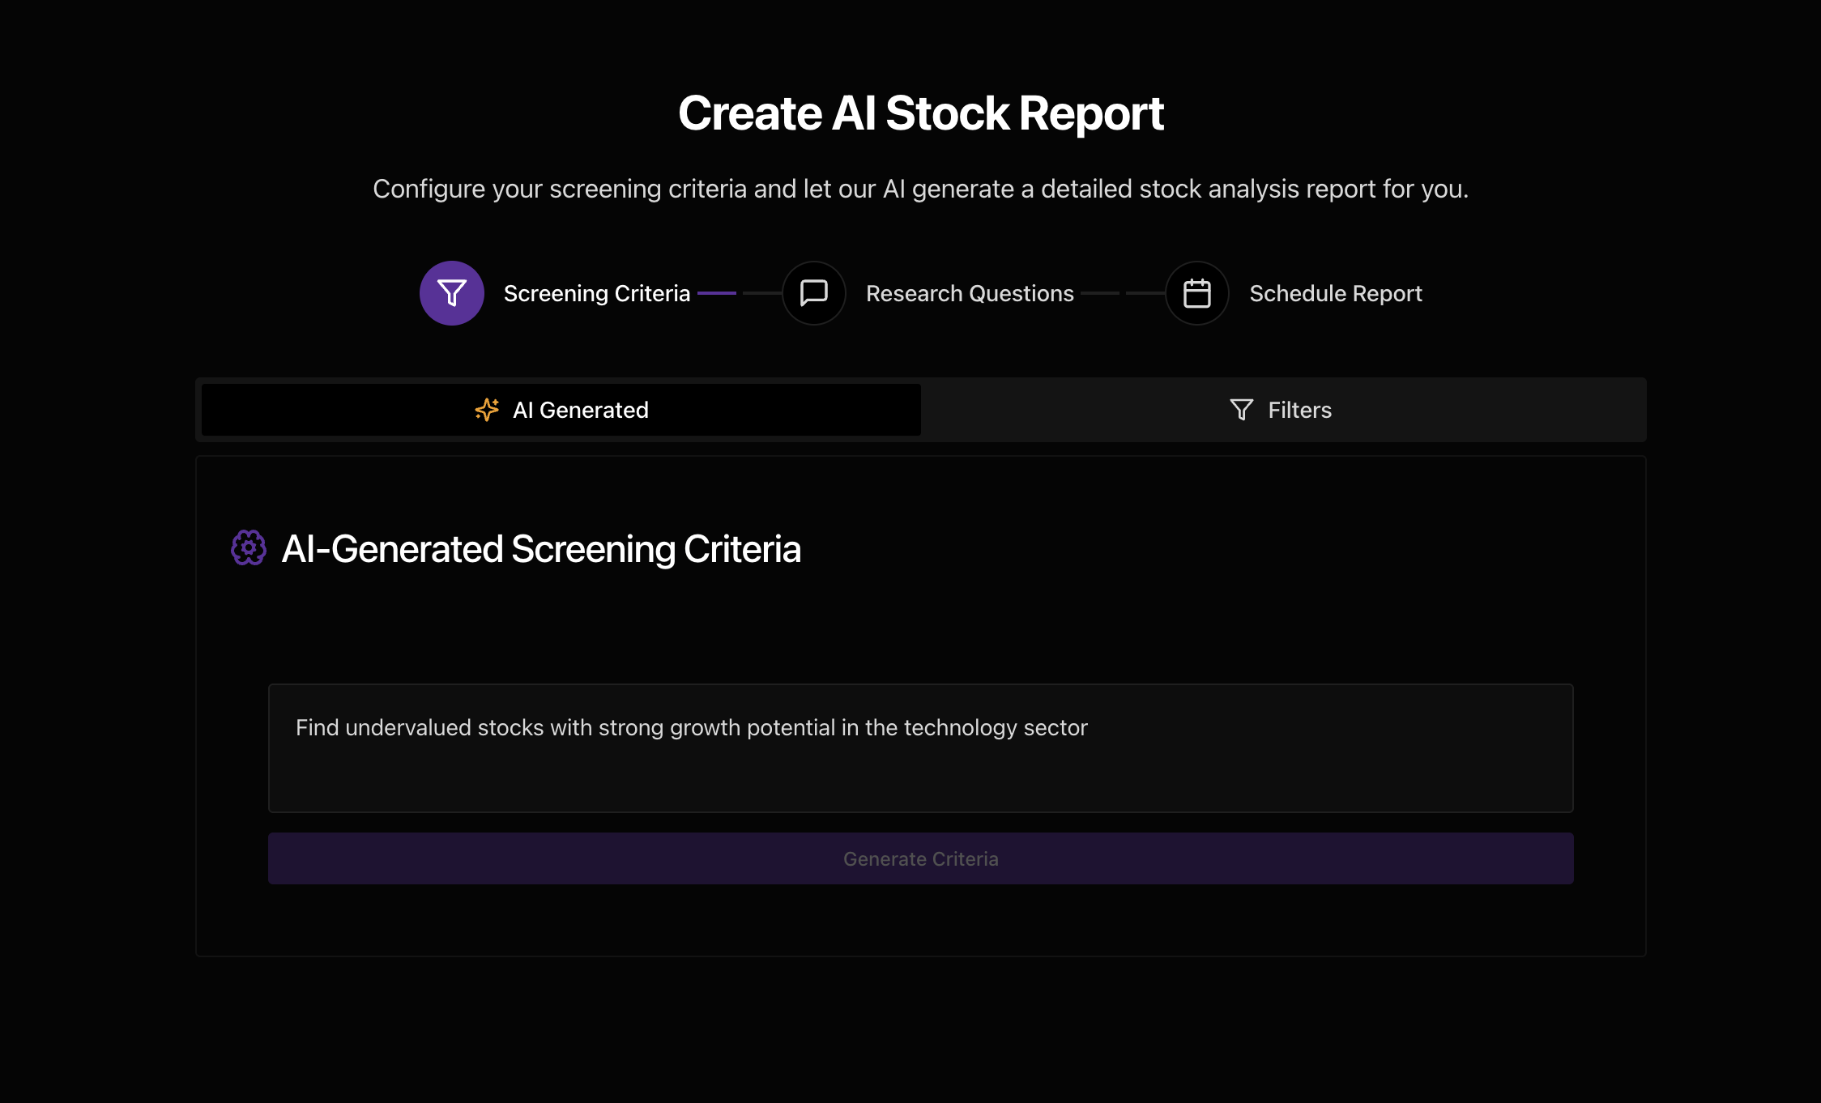Go to the Research Questions step label
Image resolution: width=1821 pixels, height=1103 pixels.
(x=969, y=293)
